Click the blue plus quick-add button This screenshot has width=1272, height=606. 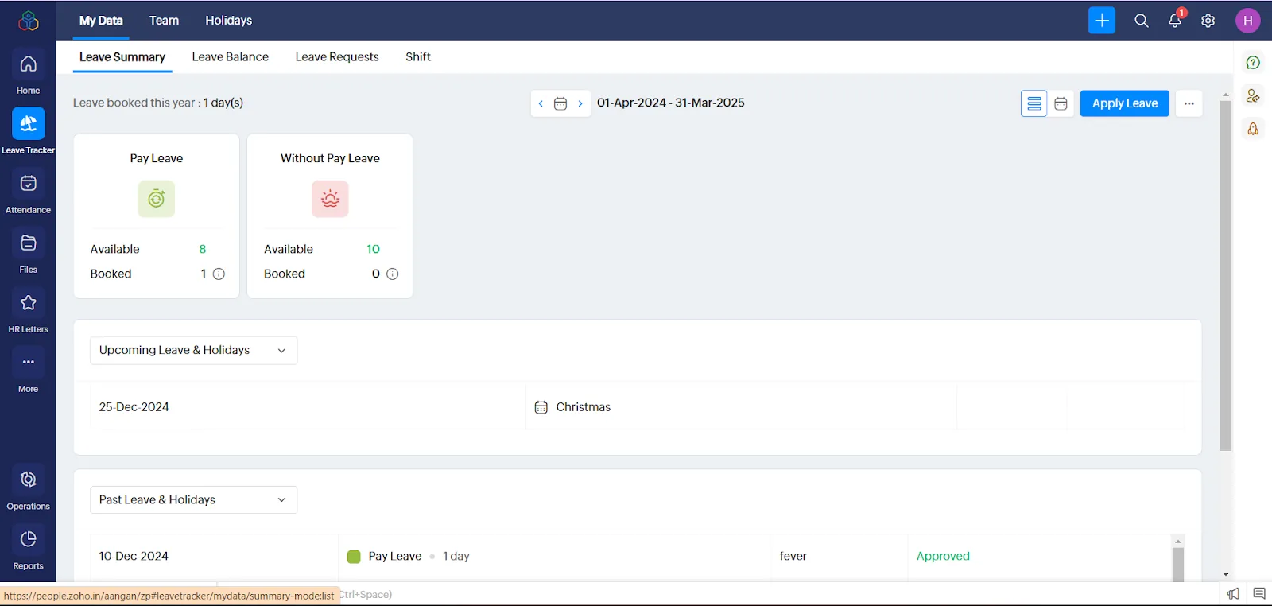tap(1102, 21)
